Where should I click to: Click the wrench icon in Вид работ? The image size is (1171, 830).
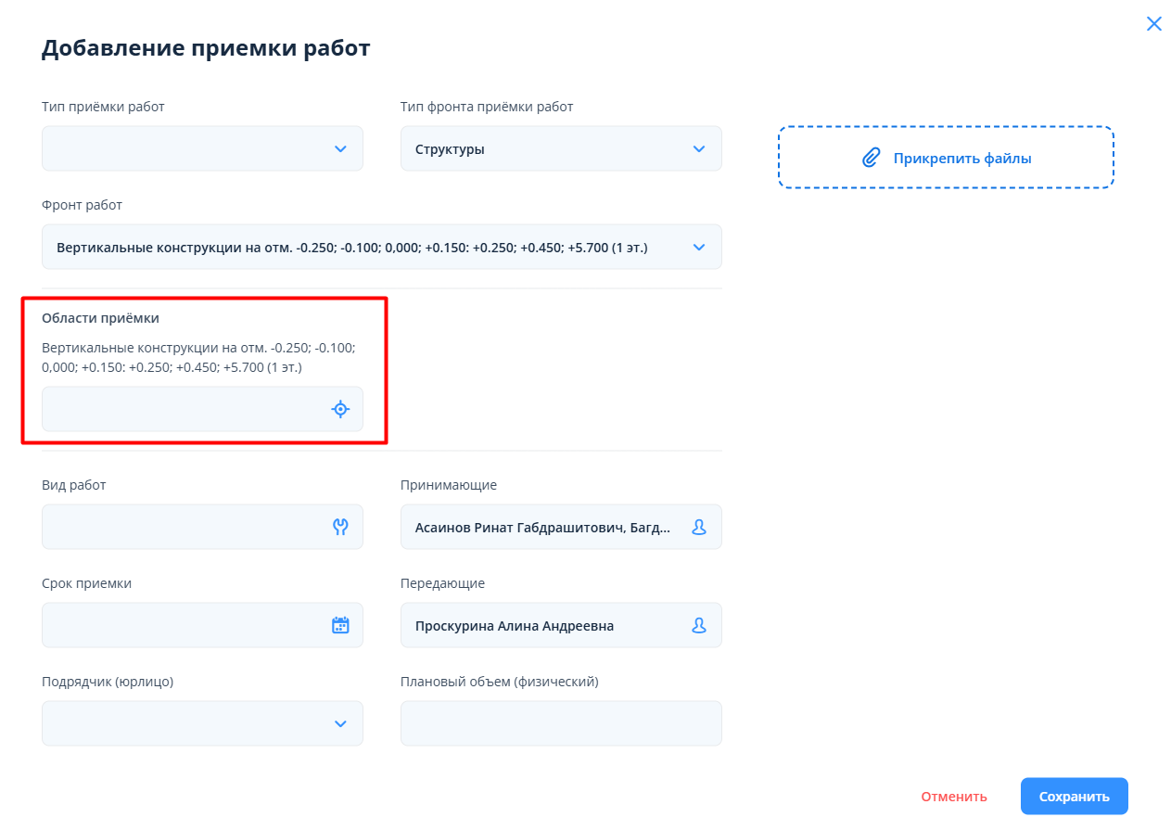(340, 527)
